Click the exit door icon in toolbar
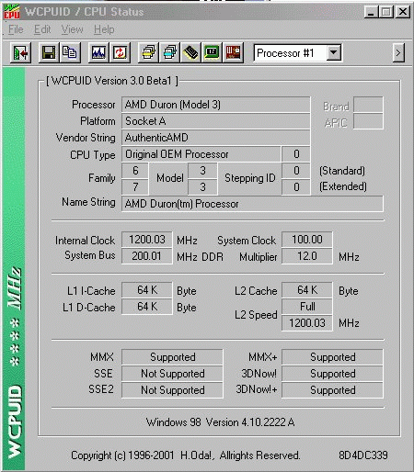 pyautogui.click(x=20, y=53)
